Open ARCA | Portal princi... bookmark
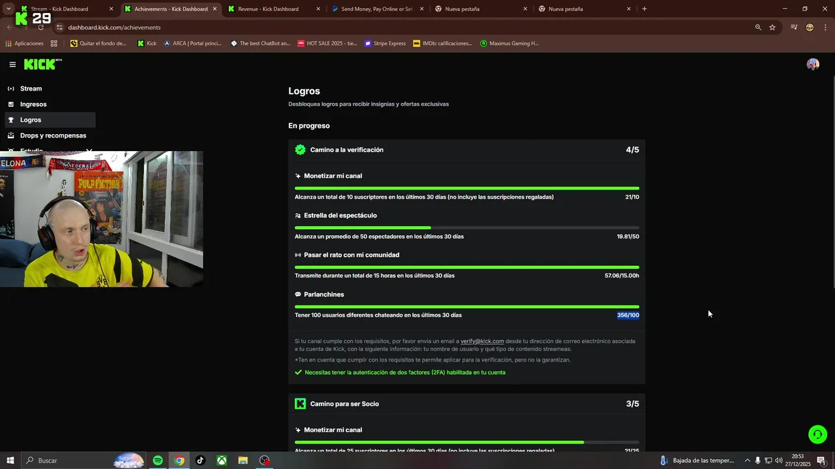 pyautogui.click(x=192, y=44)
